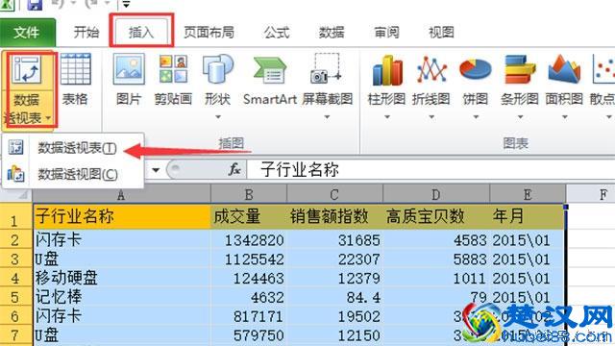Open the 文件 menu tab
Viewport: 615px width, 346px height.
pyautogui.click(x=27, y=32)
